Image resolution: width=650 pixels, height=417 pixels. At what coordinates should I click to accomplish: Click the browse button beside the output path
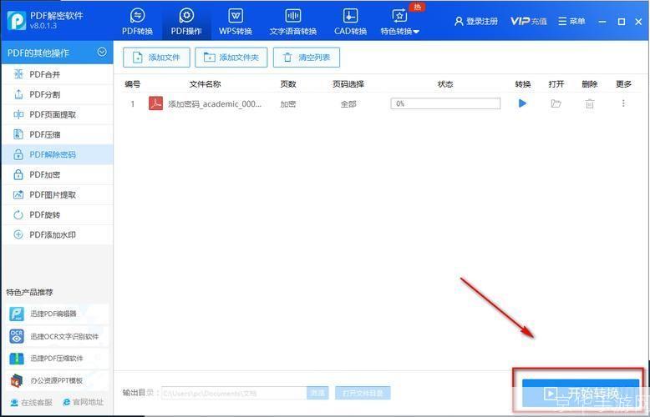point(317,393)
